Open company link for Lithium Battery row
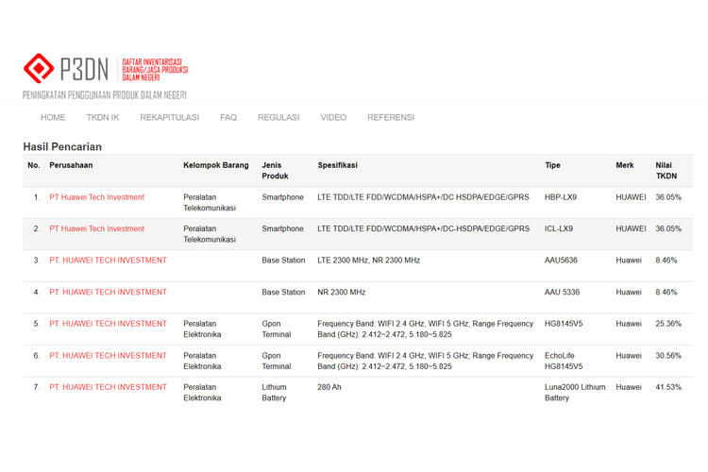 coord(108,387)
